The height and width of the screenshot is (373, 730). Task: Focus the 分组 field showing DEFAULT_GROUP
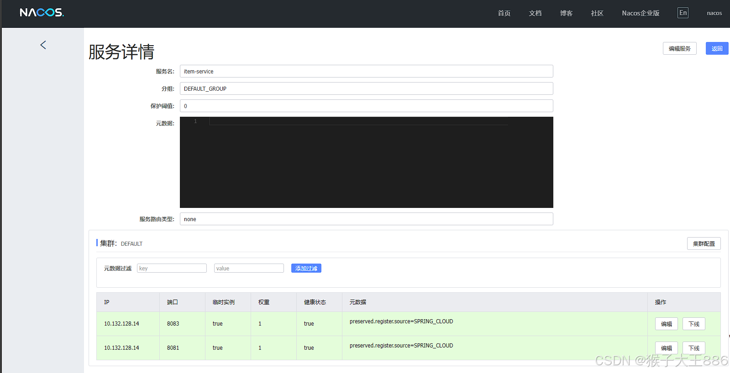(367, 88)
